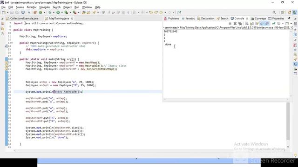This screenshot has height=167, width=298.
Task: Click the horizontal scrollbar below the console
Action: [226, 99]
